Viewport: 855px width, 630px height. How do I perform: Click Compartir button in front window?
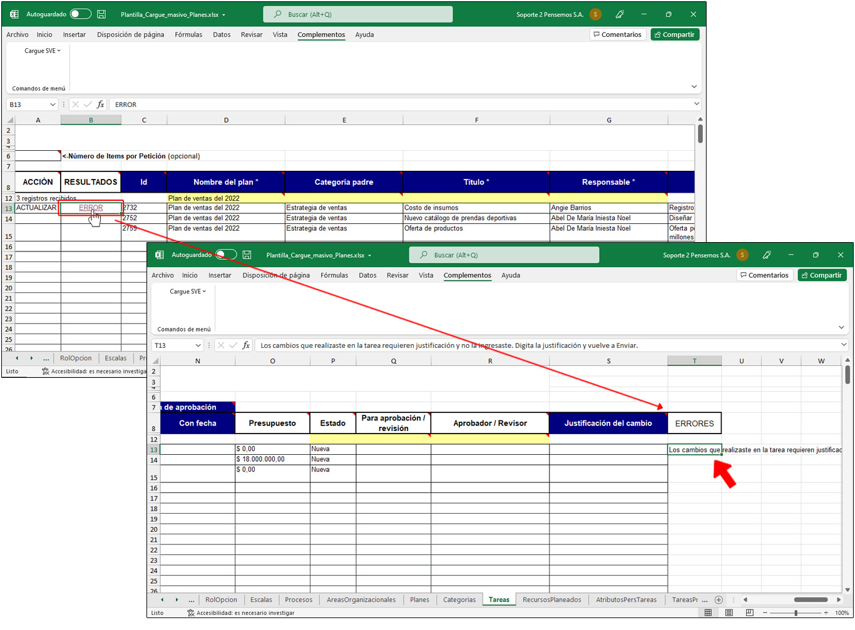pyautogui.click(x=822, y=275)
